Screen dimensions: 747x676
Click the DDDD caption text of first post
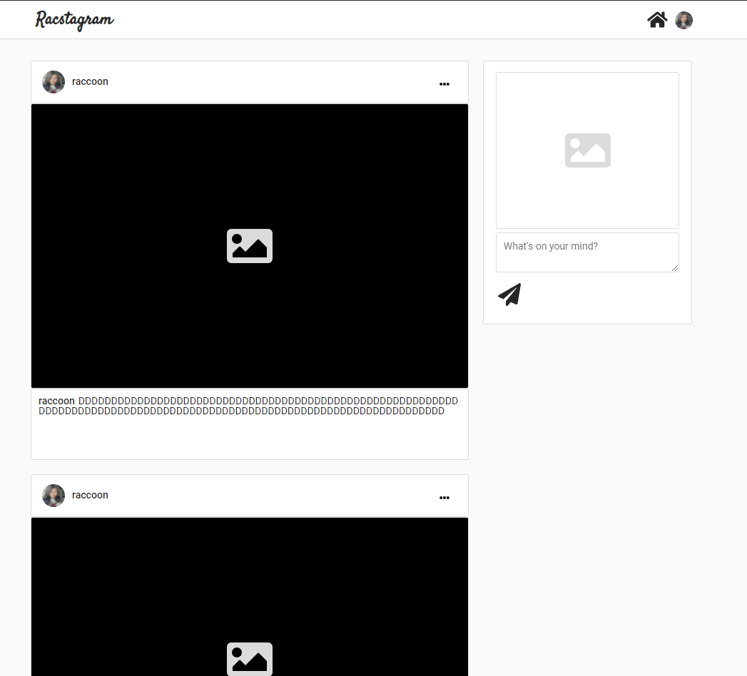[x=248, y=406]
